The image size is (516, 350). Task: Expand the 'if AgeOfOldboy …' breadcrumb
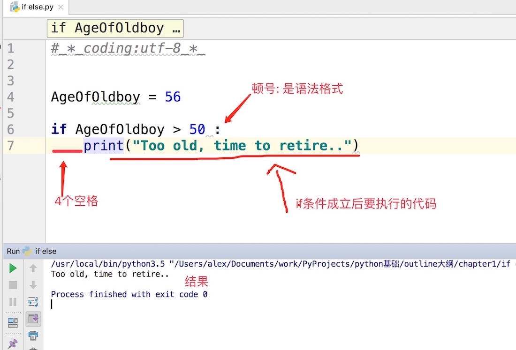point(115,28)
